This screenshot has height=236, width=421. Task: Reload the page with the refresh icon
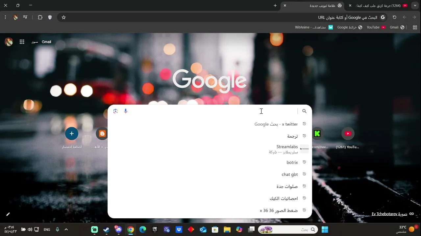click(394, 17)
